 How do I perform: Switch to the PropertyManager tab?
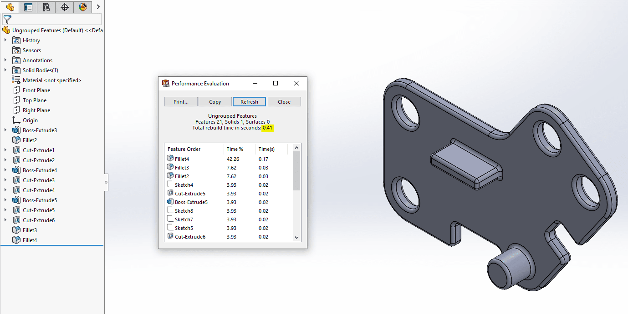point(28,7)
